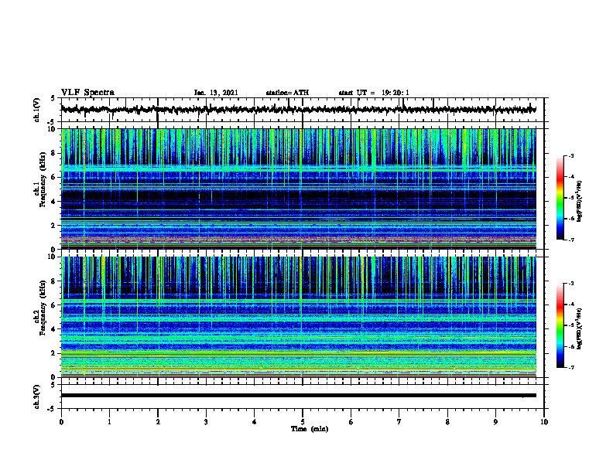Click the "-3" tick on ch.2 color bar
Image resolution: width=613 pixels, height=473 pixels.
tap(571, 284)
